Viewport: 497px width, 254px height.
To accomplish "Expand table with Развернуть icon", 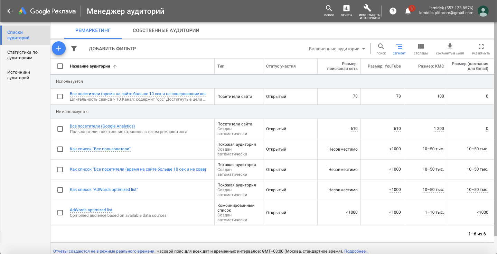I will coord(481,49).
